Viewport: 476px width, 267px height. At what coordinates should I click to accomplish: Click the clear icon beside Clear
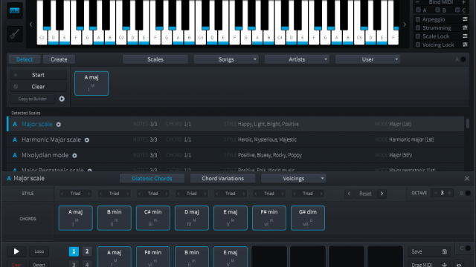click(x=16, y=87)
